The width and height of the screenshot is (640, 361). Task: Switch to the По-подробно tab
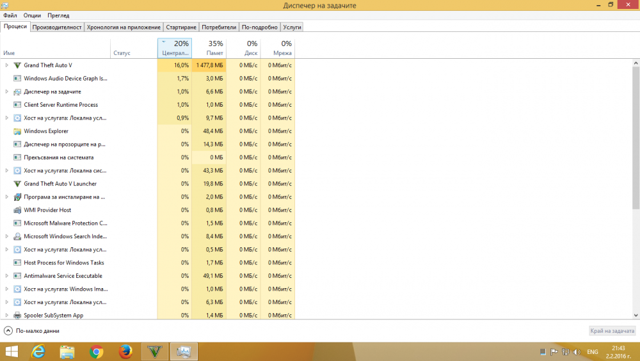[x=260, y=27]
